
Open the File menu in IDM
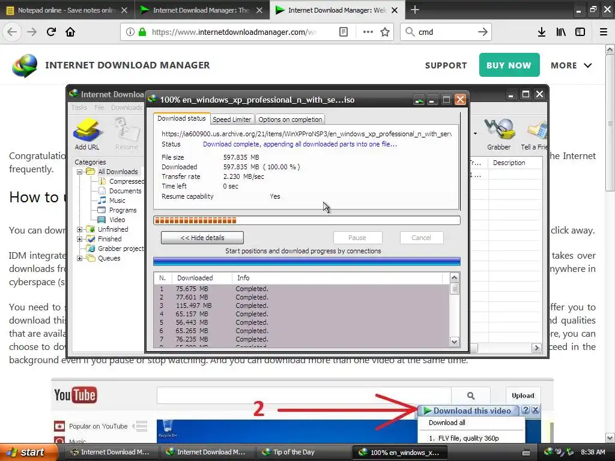[x=99, y=107]
